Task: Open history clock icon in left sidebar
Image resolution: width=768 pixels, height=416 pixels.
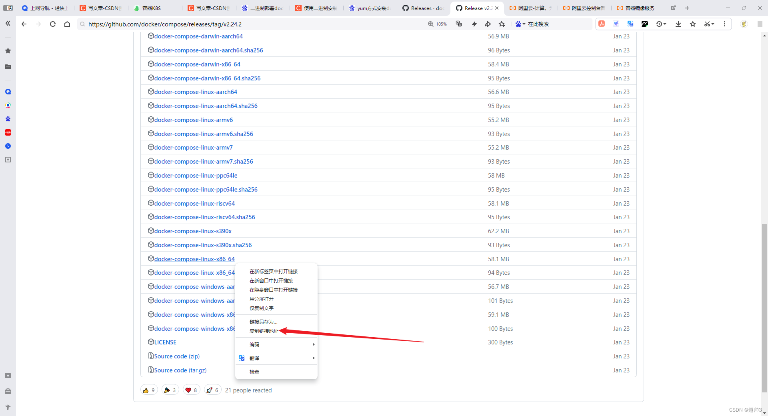Action: click(8, 146)
